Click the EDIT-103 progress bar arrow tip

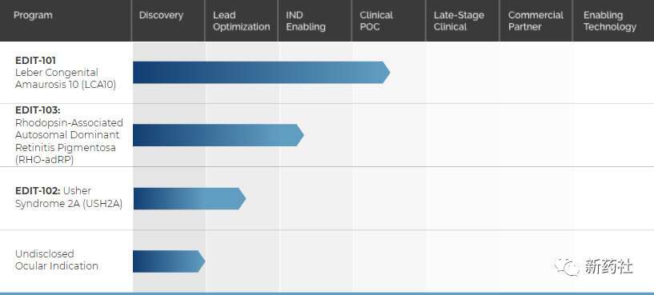(x=300, y=135)
